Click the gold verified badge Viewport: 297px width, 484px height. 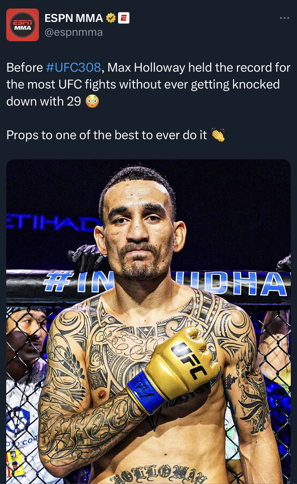(x=111, y=18)
